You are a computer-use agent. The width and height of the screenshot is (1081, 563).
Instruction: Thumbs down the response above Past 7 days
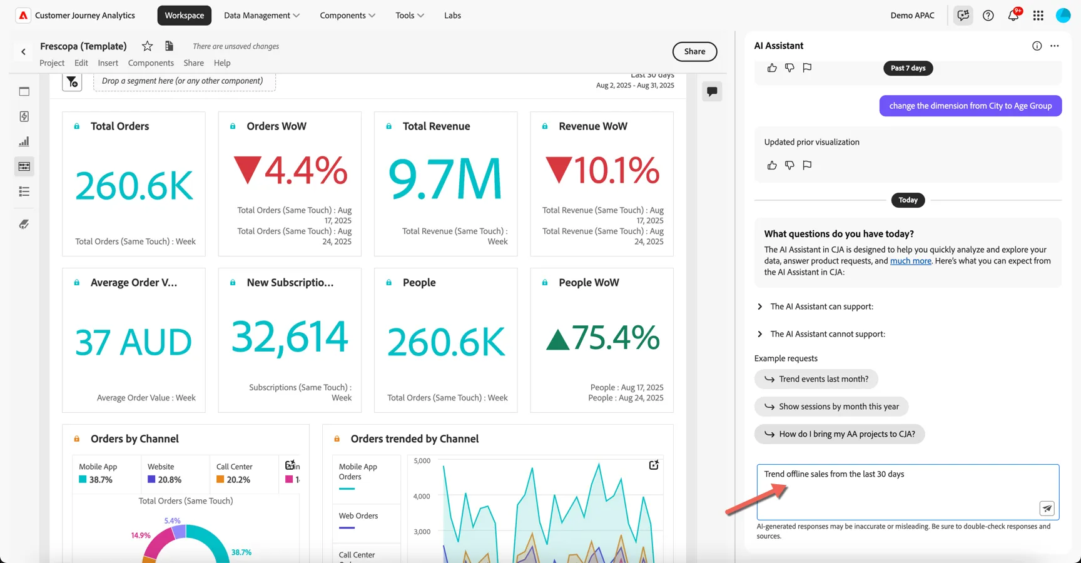point(789,68)
